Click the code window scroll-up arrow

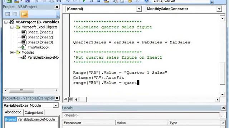tap(222, 18)
